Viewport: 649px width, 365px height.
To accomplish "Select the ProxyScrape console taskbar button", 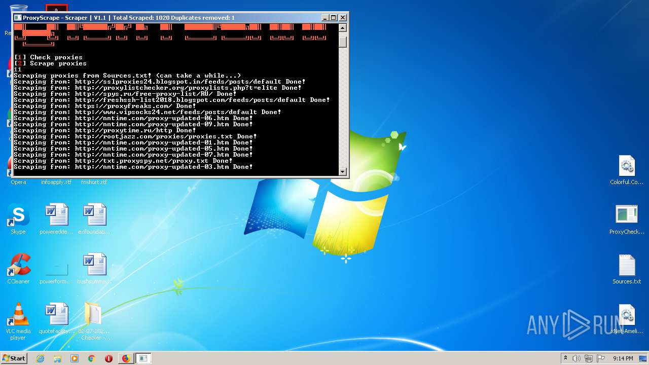I will [143, 358].
